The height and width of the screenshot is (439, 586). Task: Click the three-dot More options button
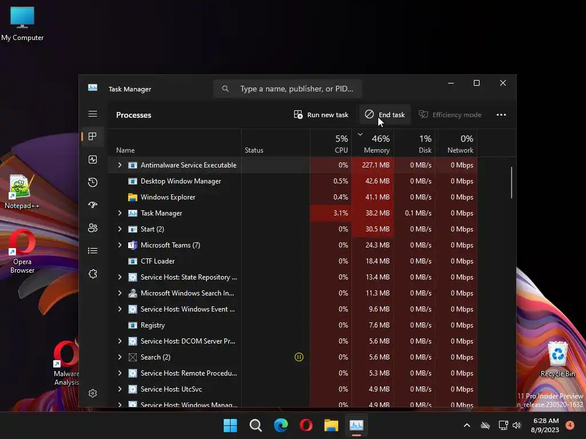click(501, 114)
